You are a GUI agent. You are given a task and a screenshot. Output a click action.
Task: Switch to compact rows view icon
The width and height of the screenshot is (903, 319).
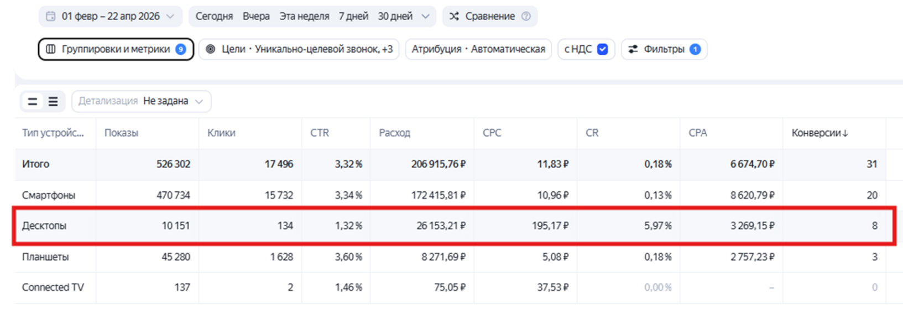click(x=33, y=101)
